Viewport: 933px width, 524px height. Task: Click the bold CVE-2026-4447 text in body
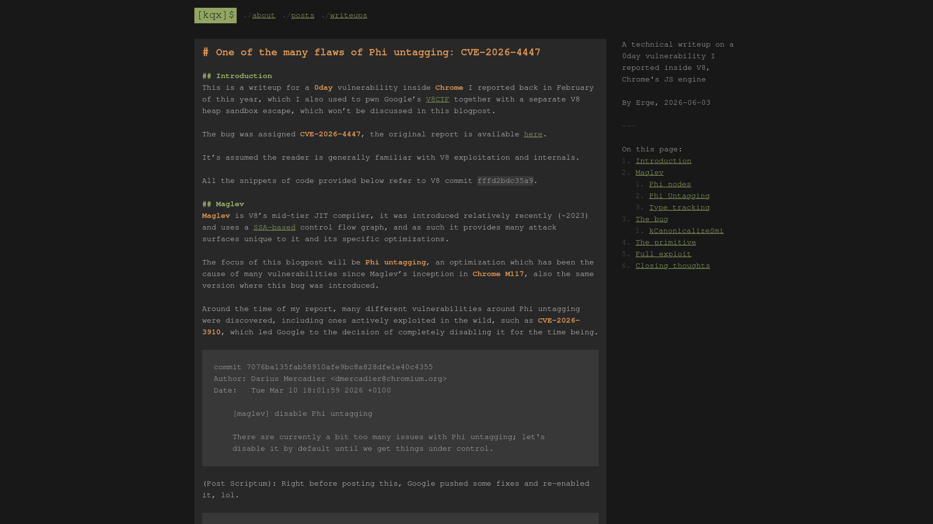tap(330, 134)
